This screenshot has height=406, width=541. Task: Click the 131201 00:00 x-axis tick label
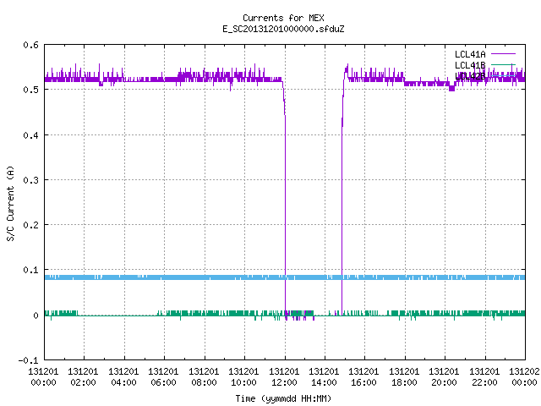tap(43, 377)
